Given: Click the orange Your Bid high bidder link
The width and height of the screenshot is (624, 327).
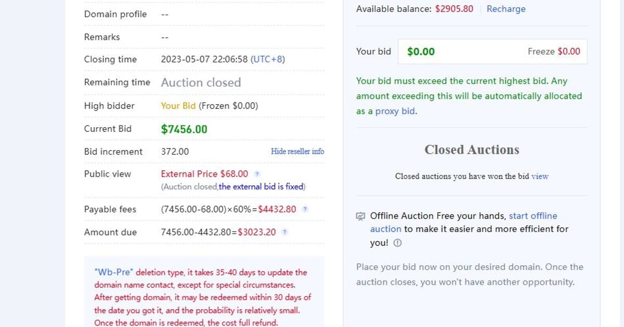Looking at the screenshot, I should pos(178,105).
